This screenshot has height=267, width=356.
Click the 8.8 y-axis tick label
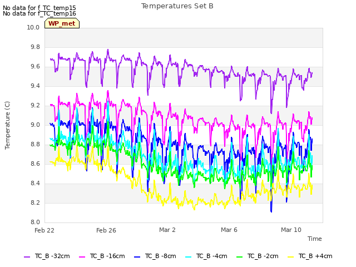35,145
